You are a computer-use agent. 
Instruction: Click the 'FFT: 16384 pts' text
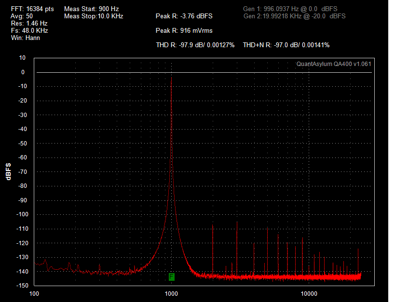[x=32, y=9]
